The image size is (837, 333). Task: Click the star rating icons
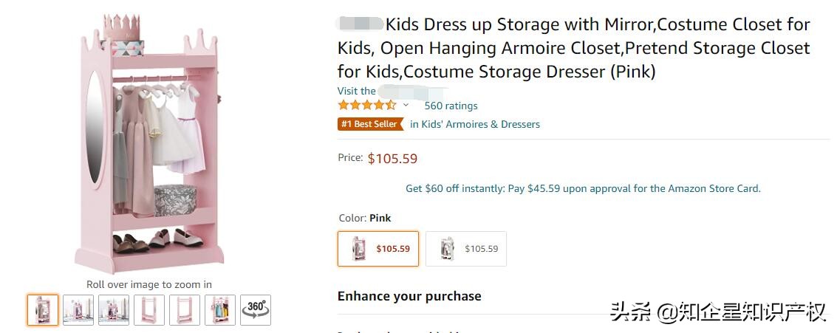(x=366, y=106)
